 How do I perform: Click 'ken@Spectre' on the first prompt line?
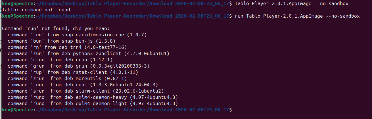click(x=17, y=3)
